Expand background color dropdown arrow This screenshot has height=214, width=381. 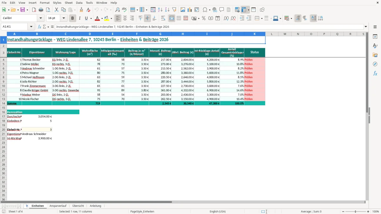tap(111, 18)
